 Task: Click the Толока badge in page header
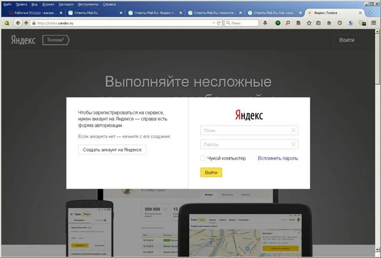point(56,40)
